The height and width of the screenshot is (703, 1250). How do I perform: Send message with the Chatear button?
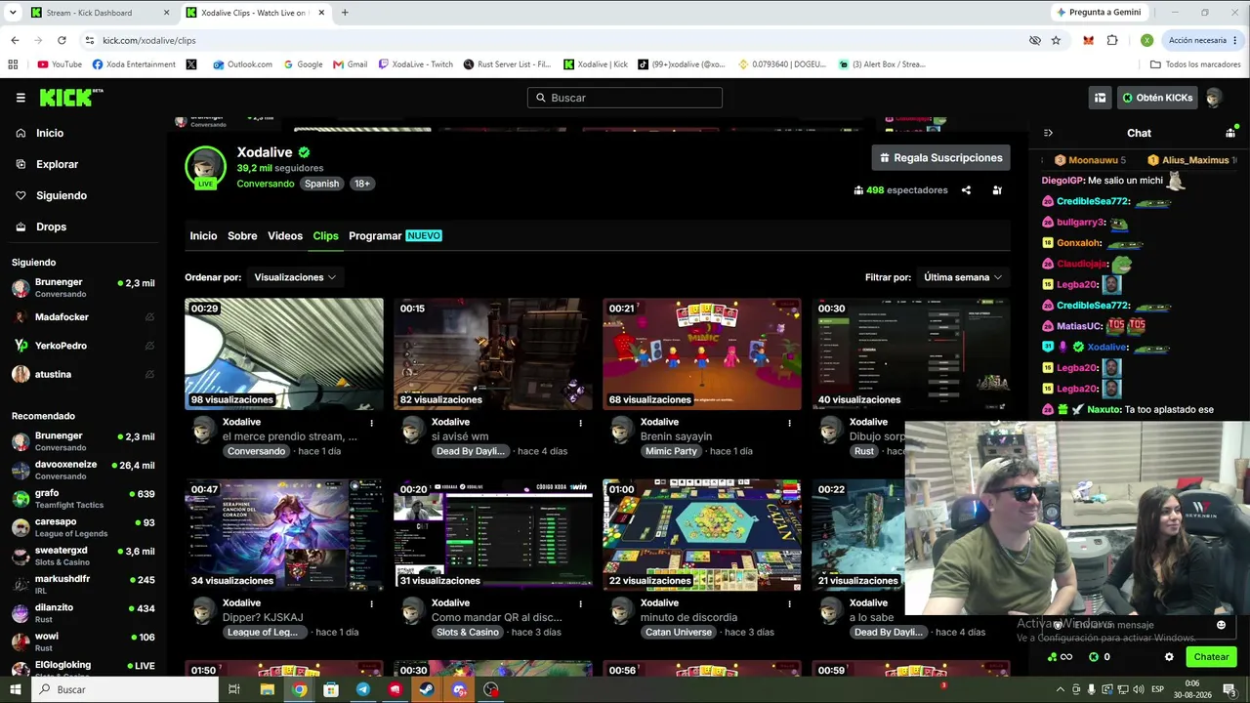point(1211,657)
